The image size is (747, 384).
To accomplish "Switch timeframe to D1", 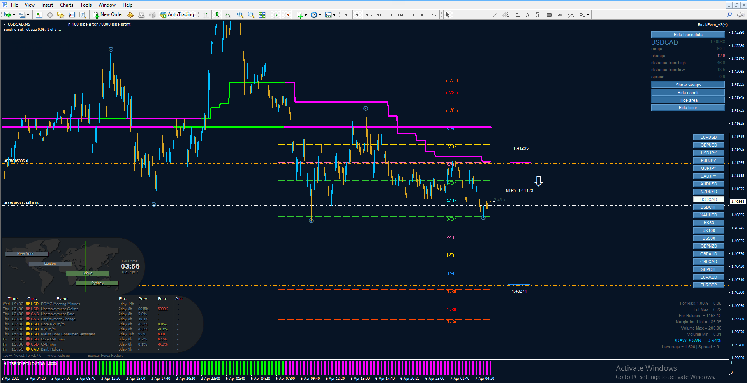I will tap(412, 15).
